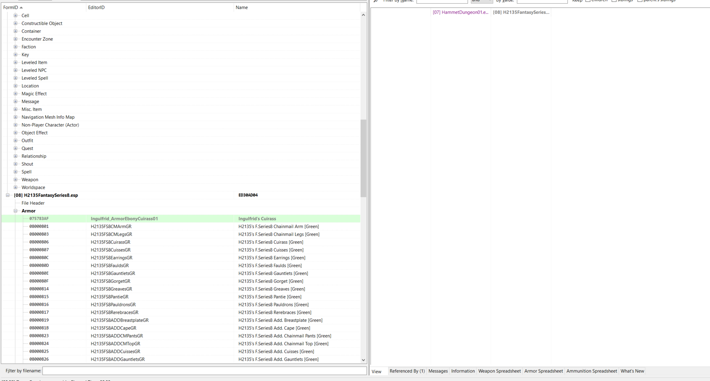Expand the Container node

[x=16, y=31]
